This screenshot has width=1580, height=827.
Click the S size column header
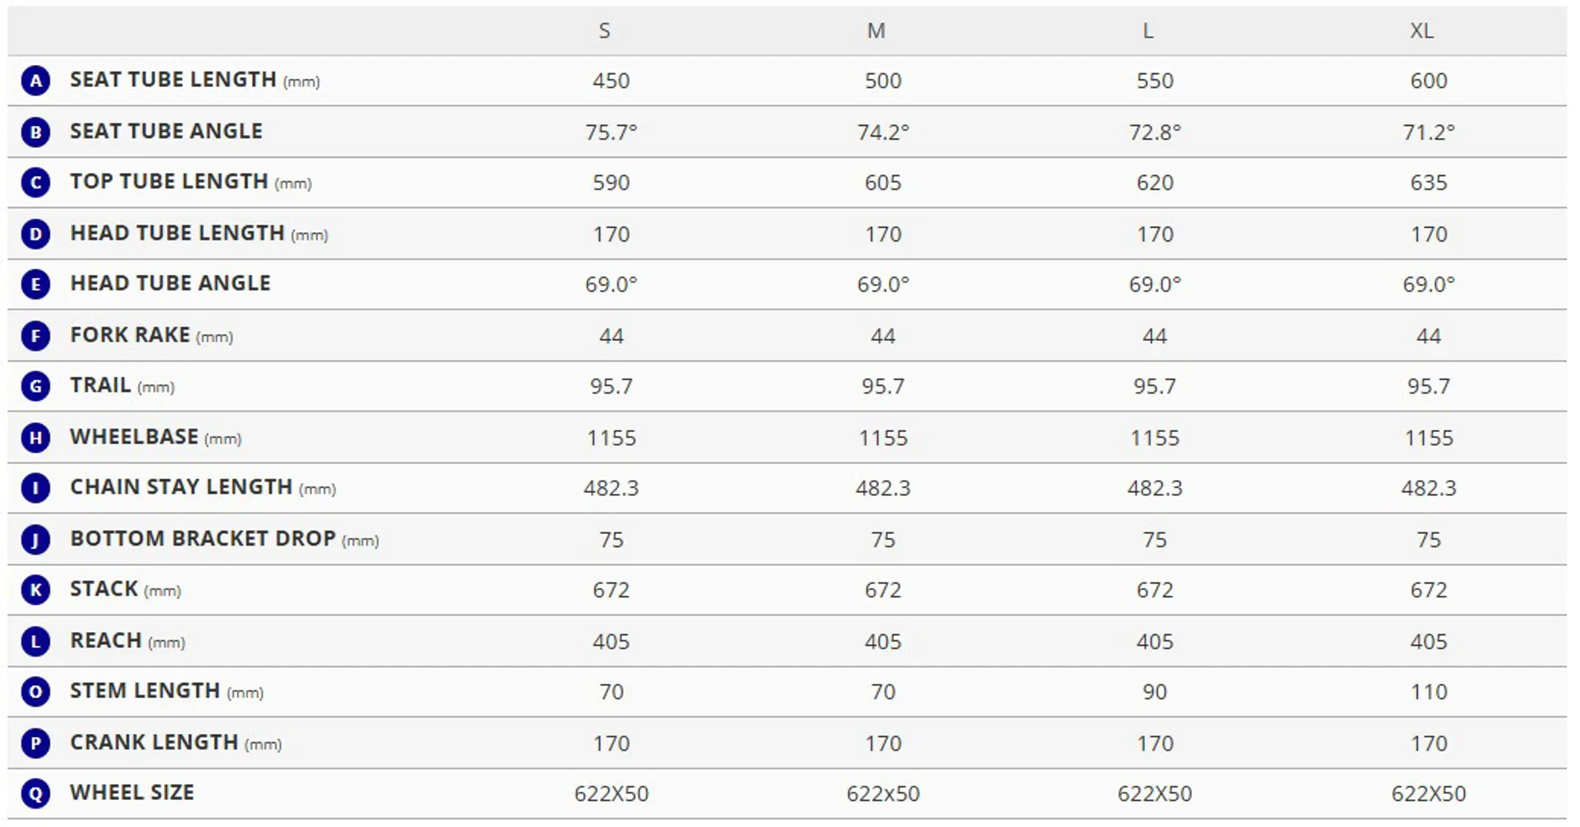605,31
